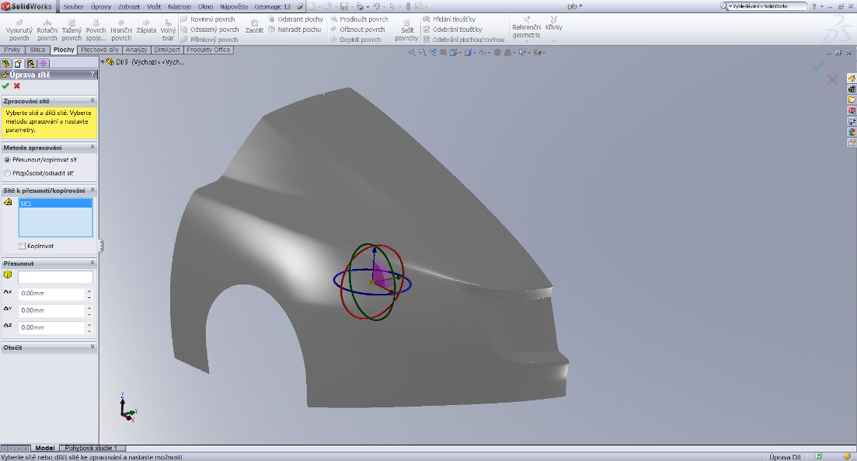
Task: Confirm mesh edit with green checkmark in panel
Action: coord(6,86)
